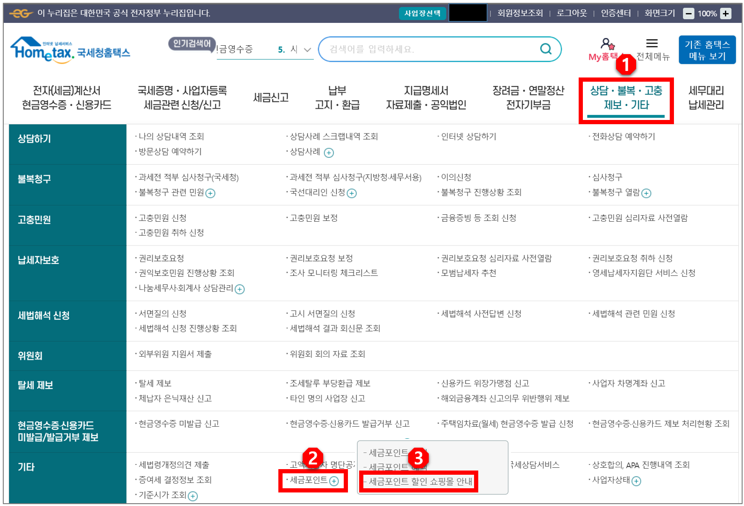The image size is (744, 506).
Task: Click 탈세 제보 link
Action: tap(155, 384)
